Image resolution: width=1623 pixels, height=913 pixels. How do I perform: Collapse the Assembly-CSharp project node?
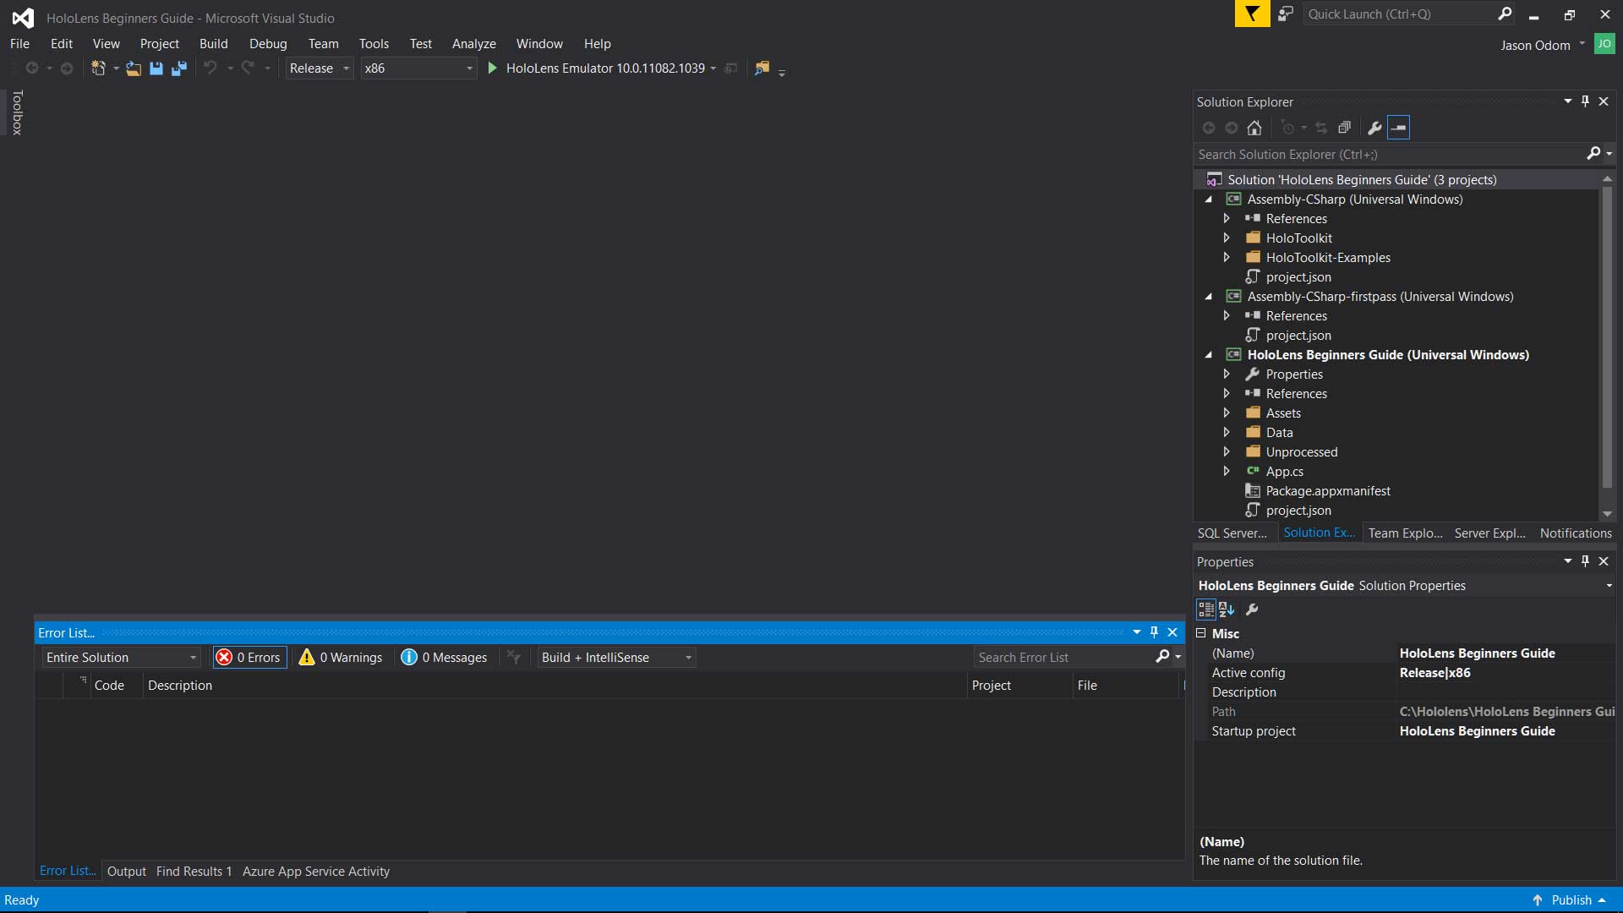(1209, 200)
